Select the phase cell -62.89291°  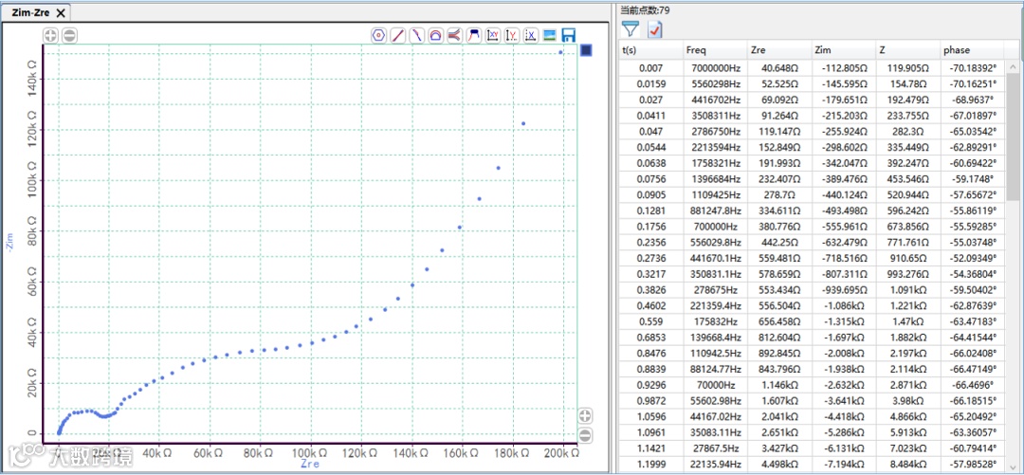tap(971, 149)
